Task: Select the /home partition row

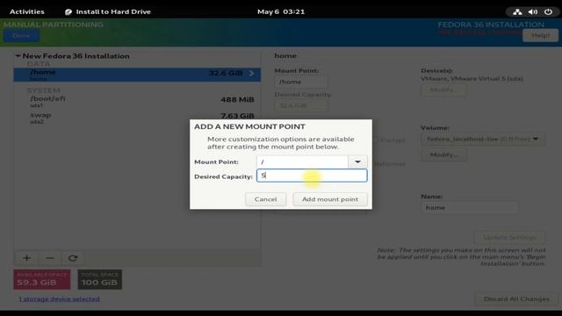Action: [x=137, y=75]
